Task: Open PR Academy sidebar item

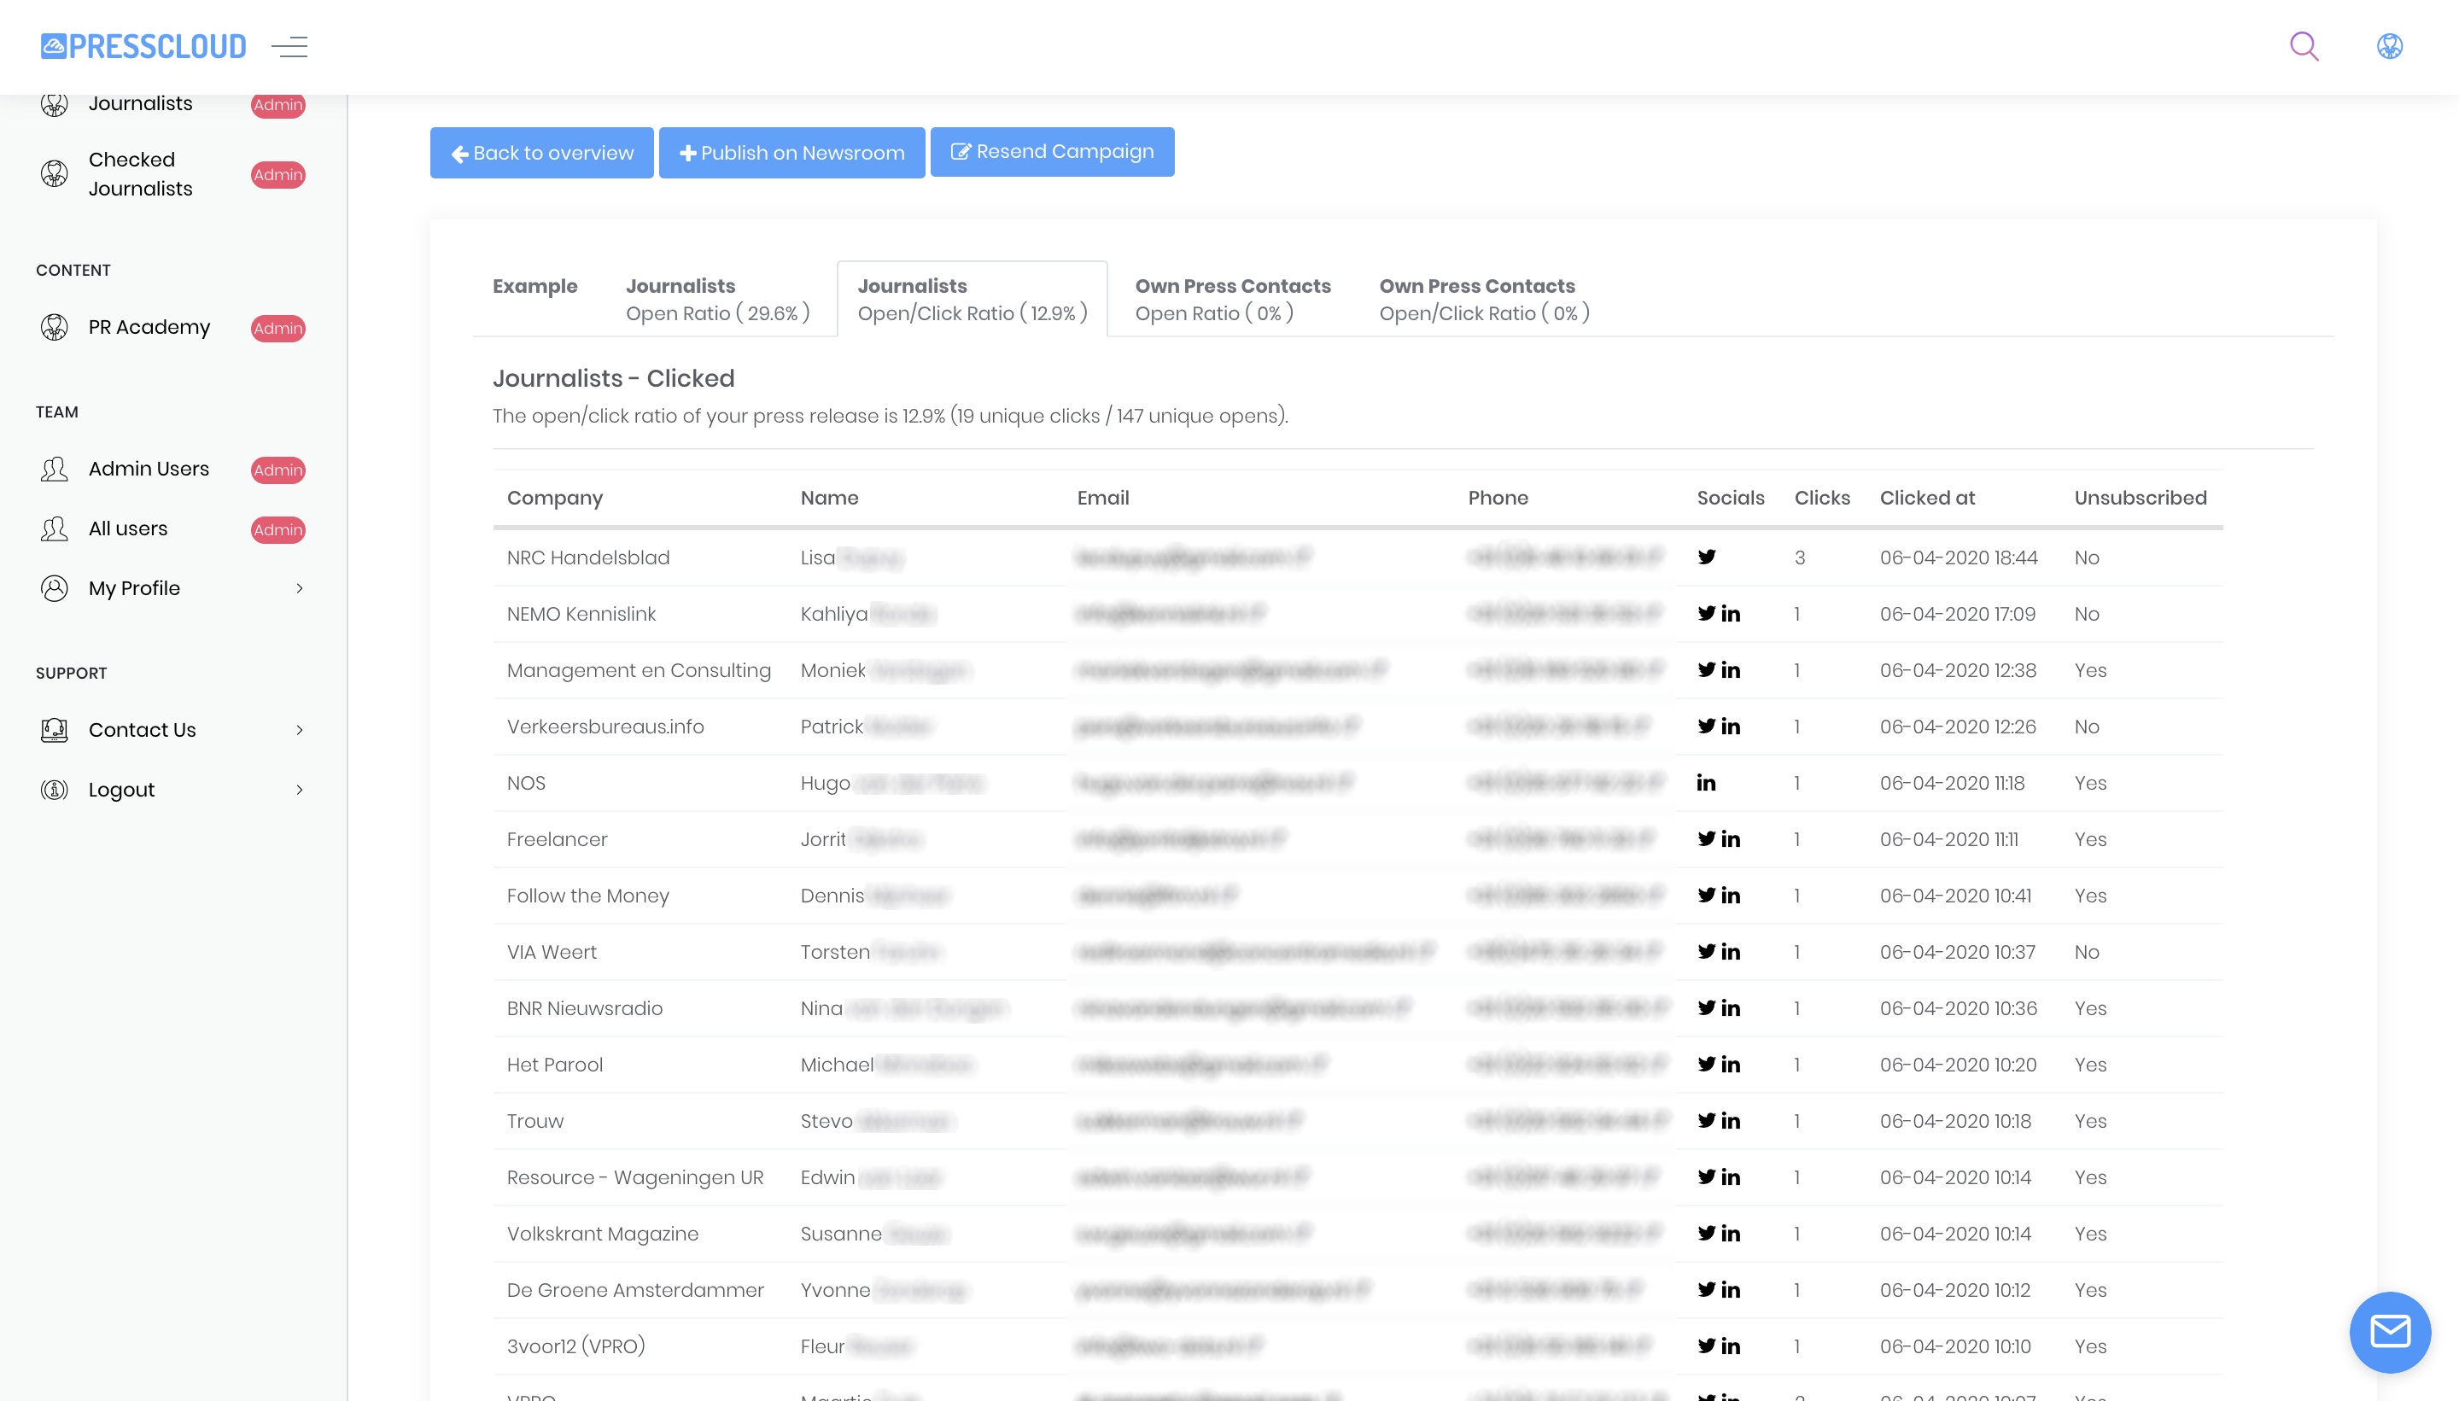Action: (149, 327)
